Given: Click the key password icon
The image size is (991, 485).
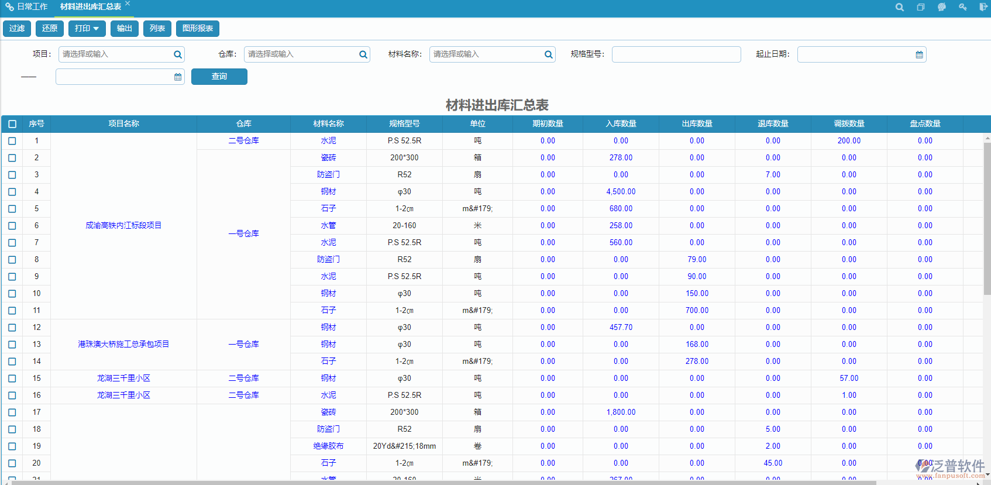Looking at the screenshot, I should click(962, 7).
